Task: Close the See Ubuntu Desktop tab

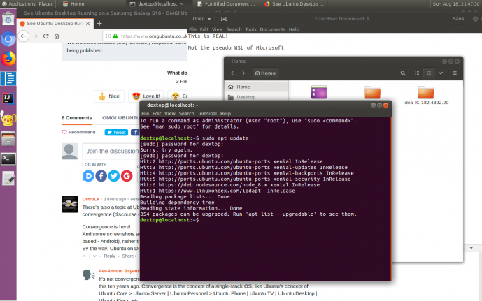Action: coord(87,24)
